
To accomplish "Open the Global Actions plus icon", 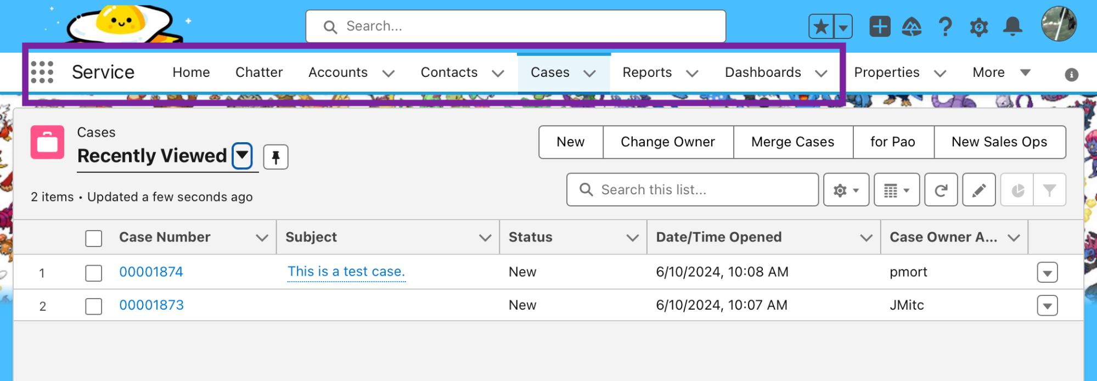I will coord(880,26).
